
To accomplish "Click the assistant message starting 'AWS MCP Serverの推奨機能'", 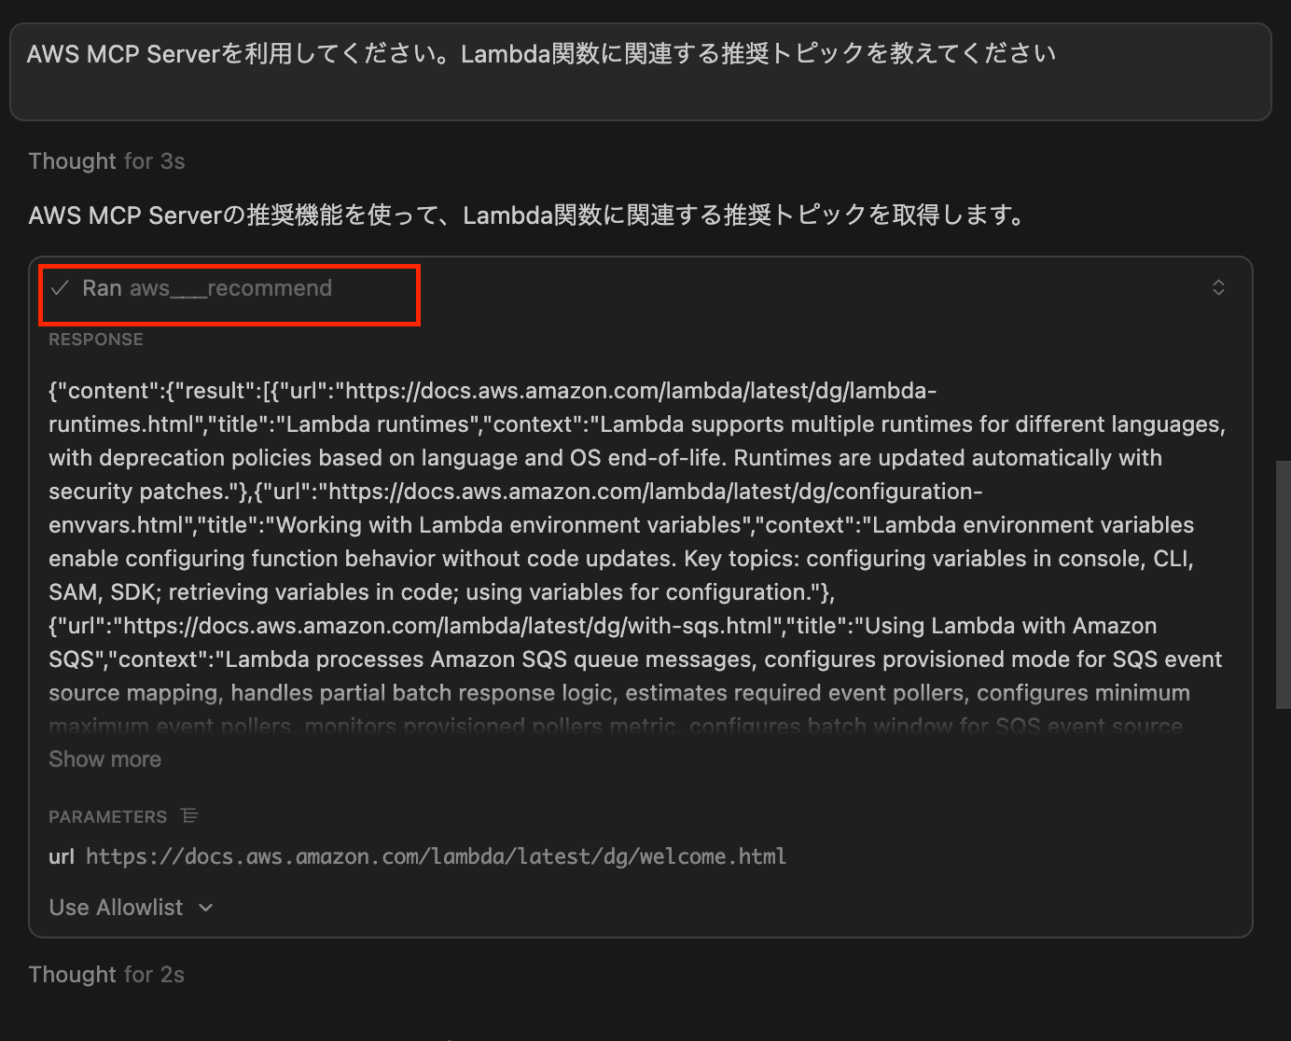I will pos(528,215).
